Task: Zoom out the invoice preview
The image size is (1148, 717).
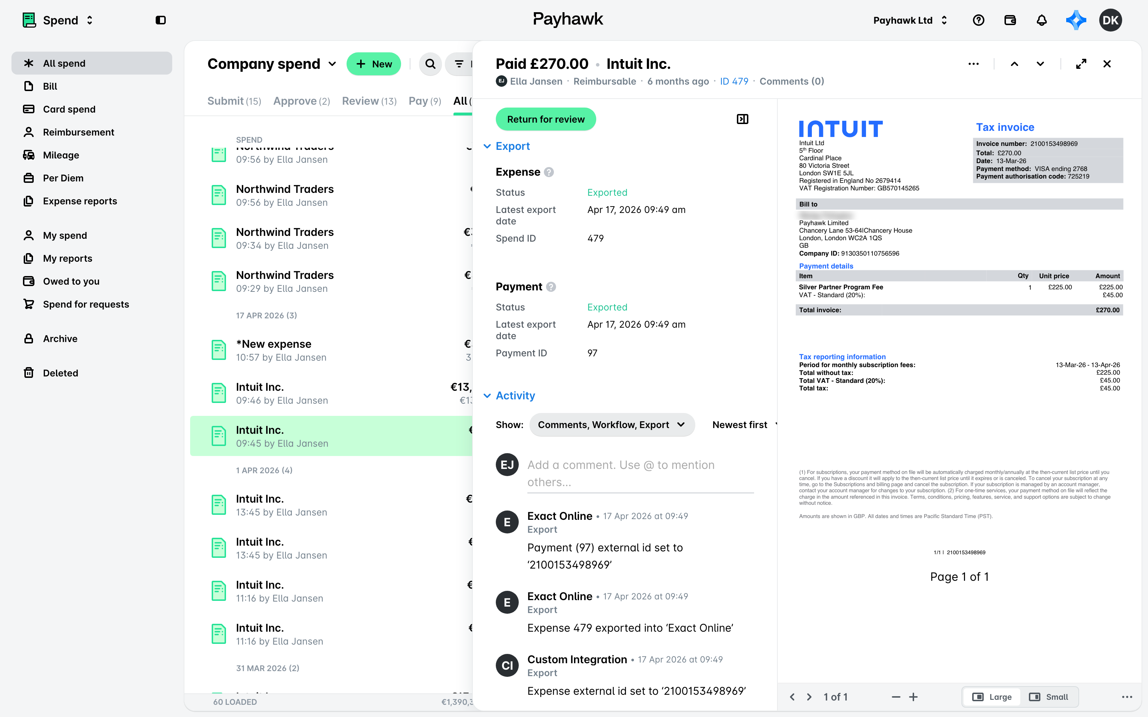Action: (x=896, y=697)
